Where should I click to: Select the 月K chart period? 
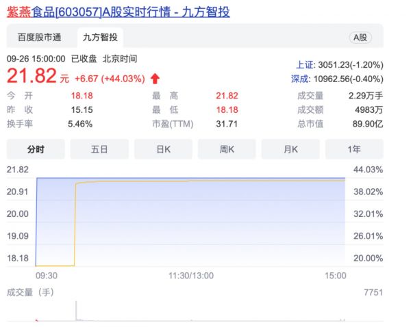(x=290, y=148)
